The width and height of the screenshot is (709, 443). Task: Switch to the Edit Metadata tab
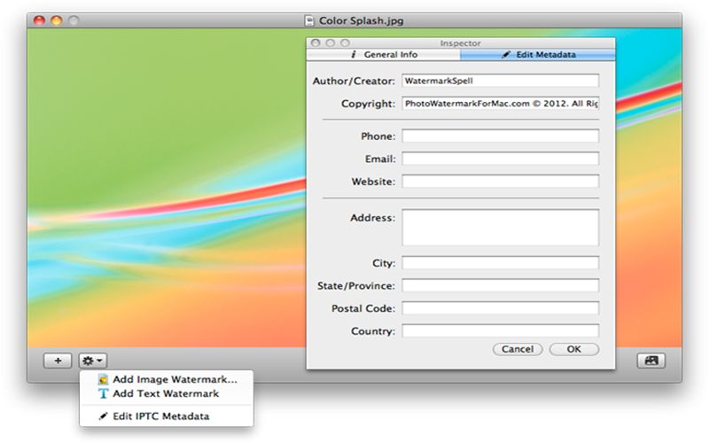[x=538, y=55]
